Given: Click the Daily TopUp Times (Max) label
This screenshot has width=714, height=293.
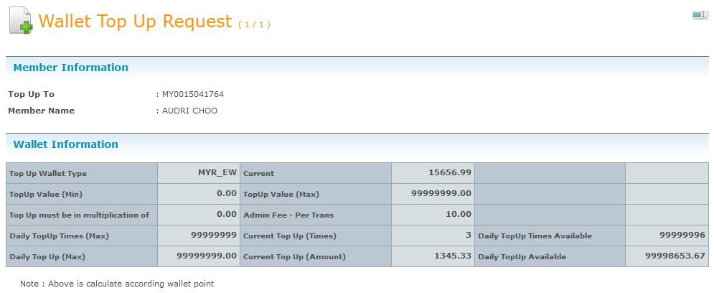Looking at the screenshot, I should (x=60, y=236).
